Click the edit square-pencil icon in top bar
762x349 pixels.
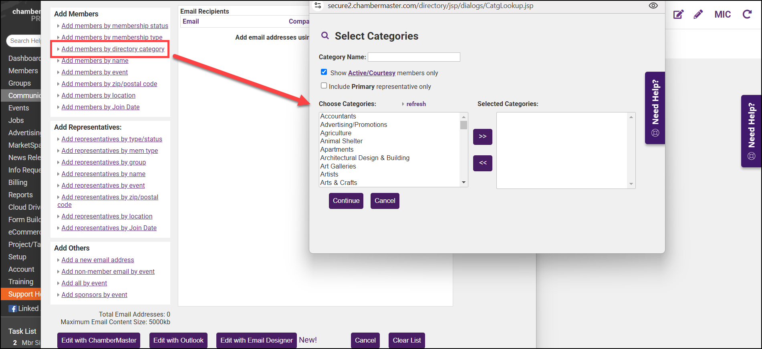(x=678, y=15)
